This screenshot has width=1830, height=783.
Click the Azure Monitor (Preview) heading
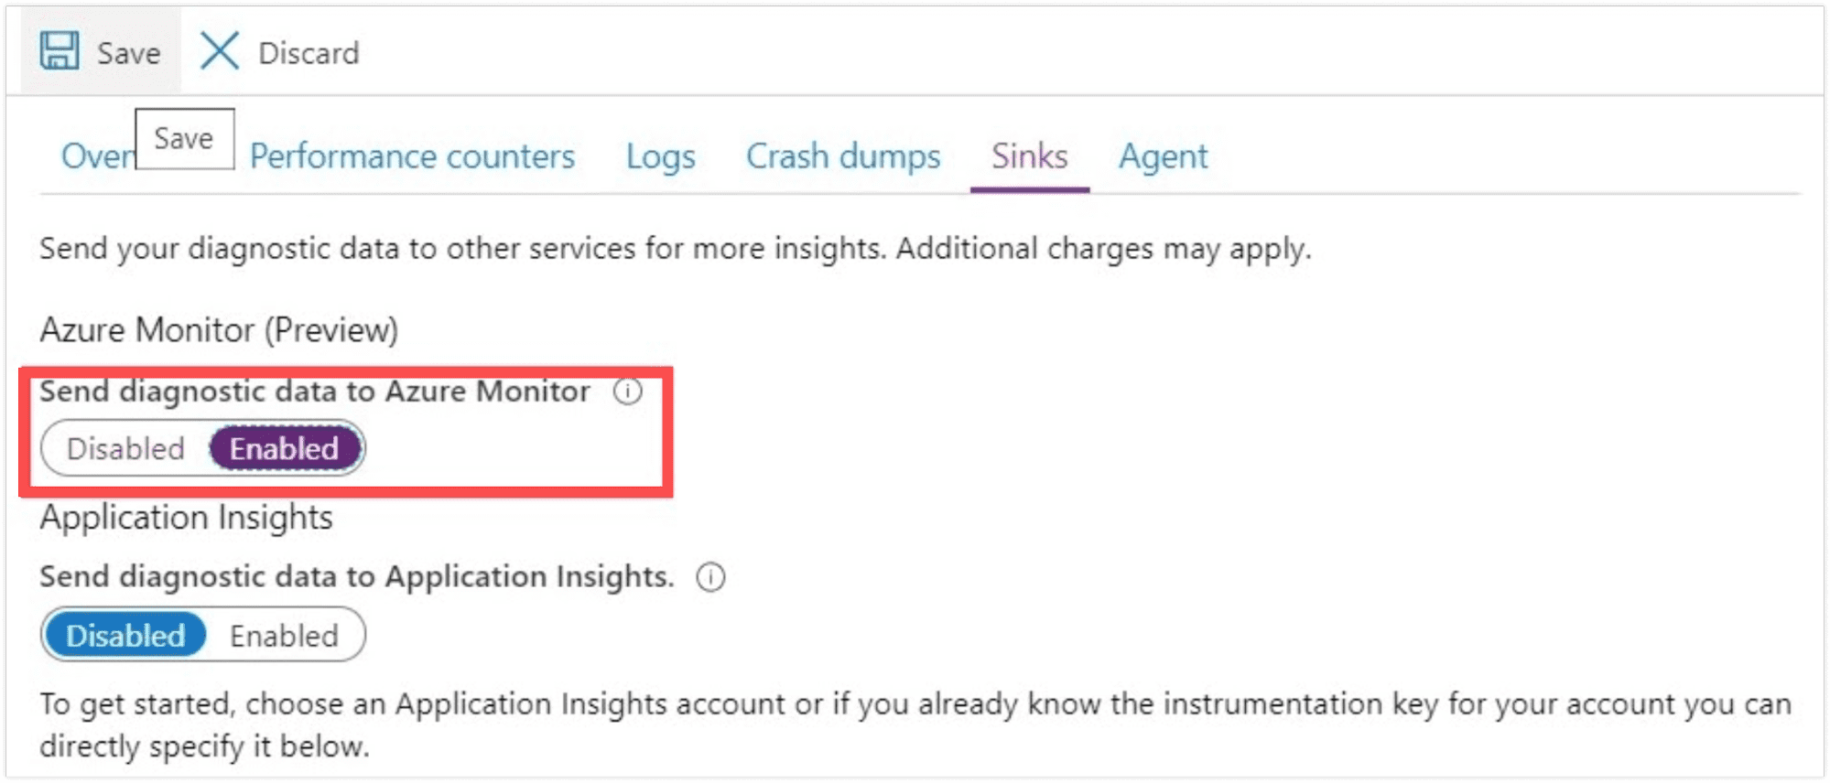tap(219, 330)
